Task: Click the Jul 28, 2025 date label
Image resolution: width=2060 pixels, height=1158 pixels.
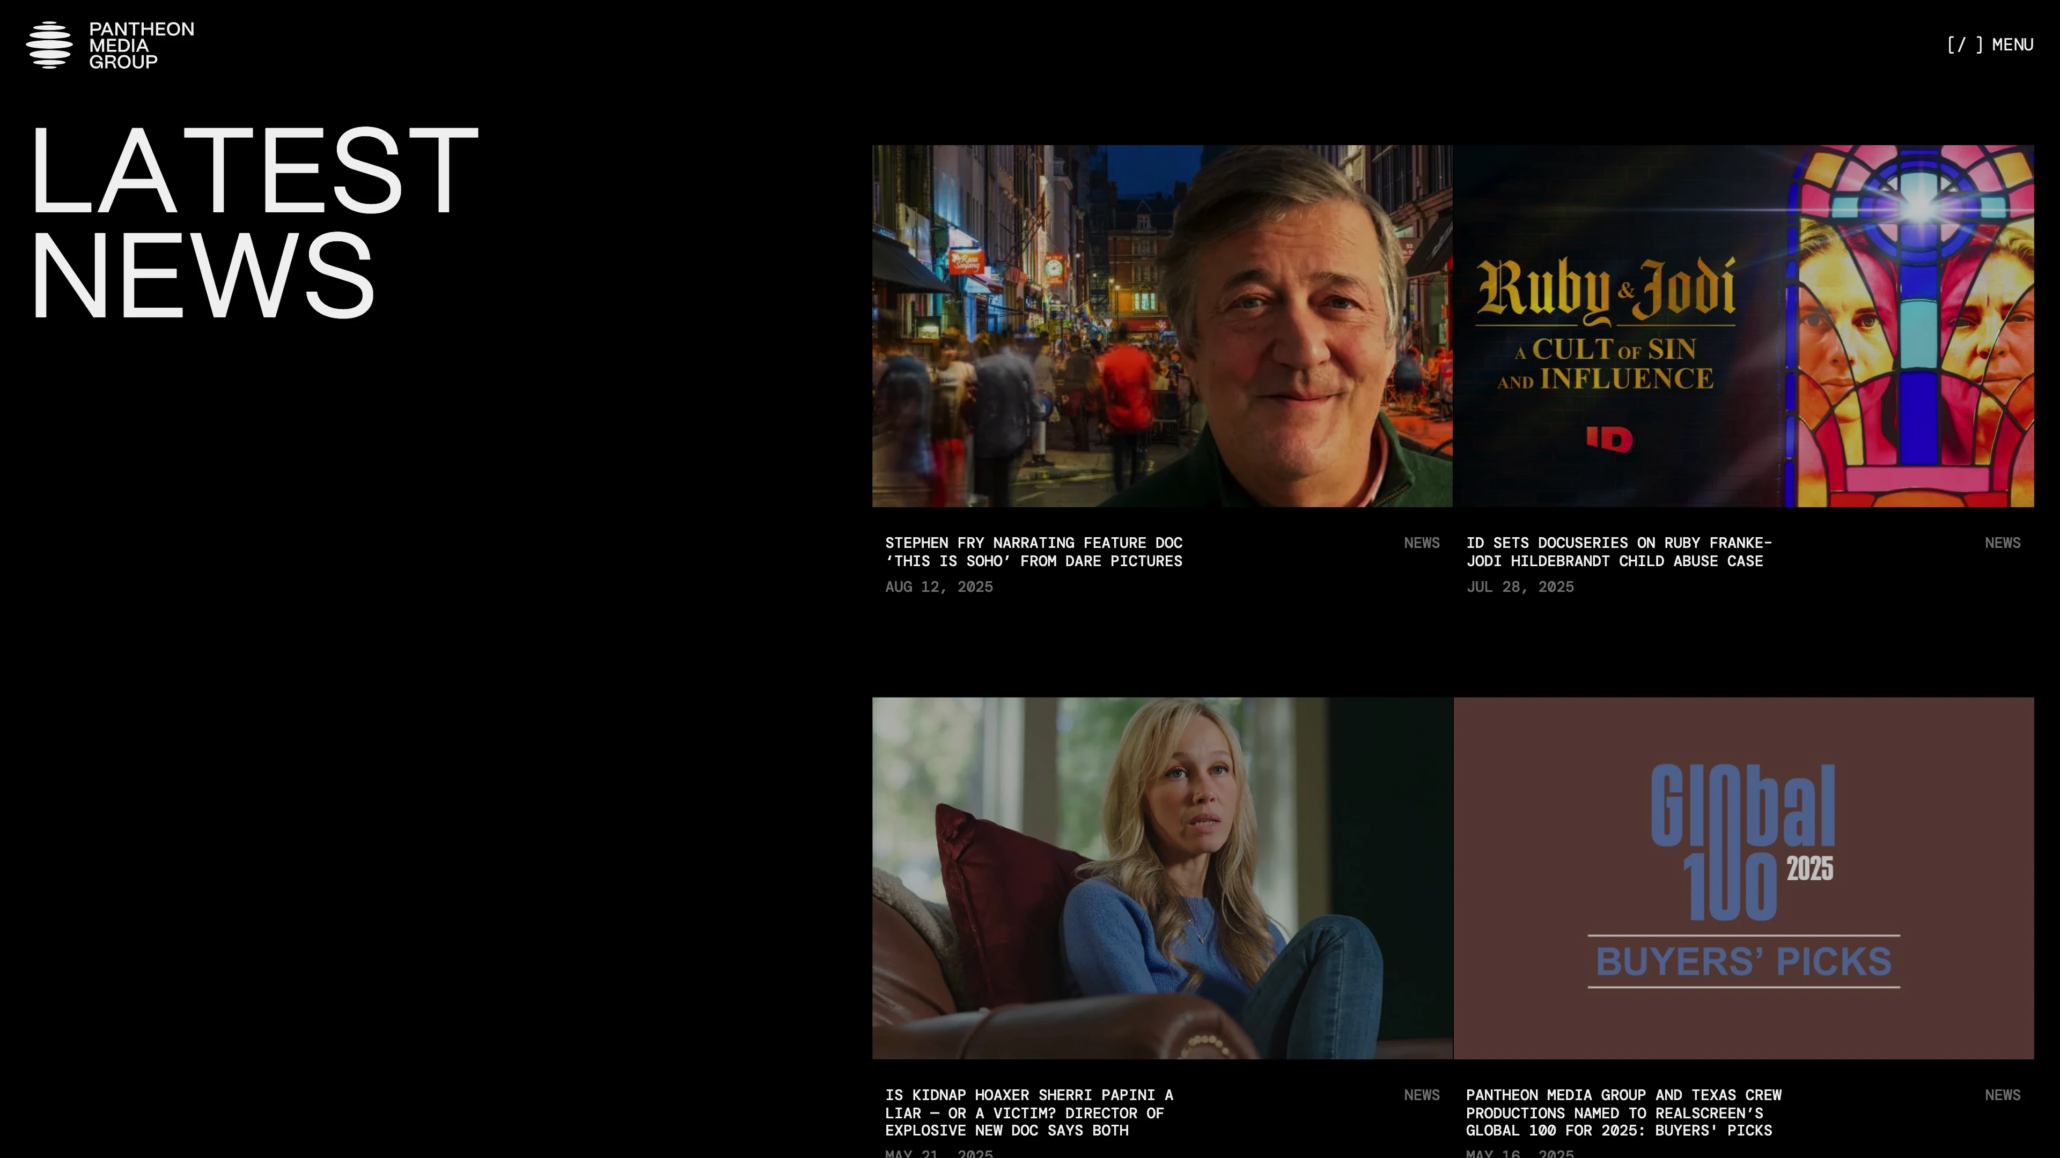Action: [x=1519, y=587]
